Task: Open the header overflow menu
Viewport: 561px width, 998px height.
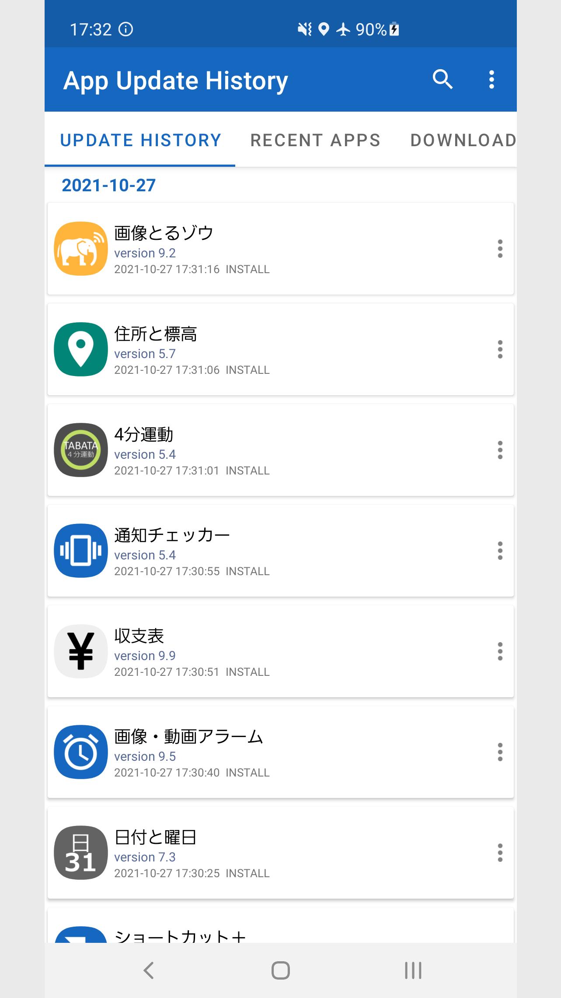Action: 491,80
